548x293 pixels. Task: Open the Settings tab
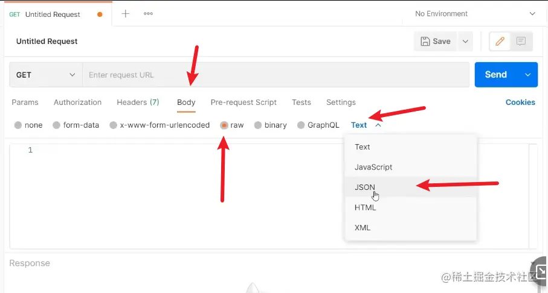tap(341, 102)
